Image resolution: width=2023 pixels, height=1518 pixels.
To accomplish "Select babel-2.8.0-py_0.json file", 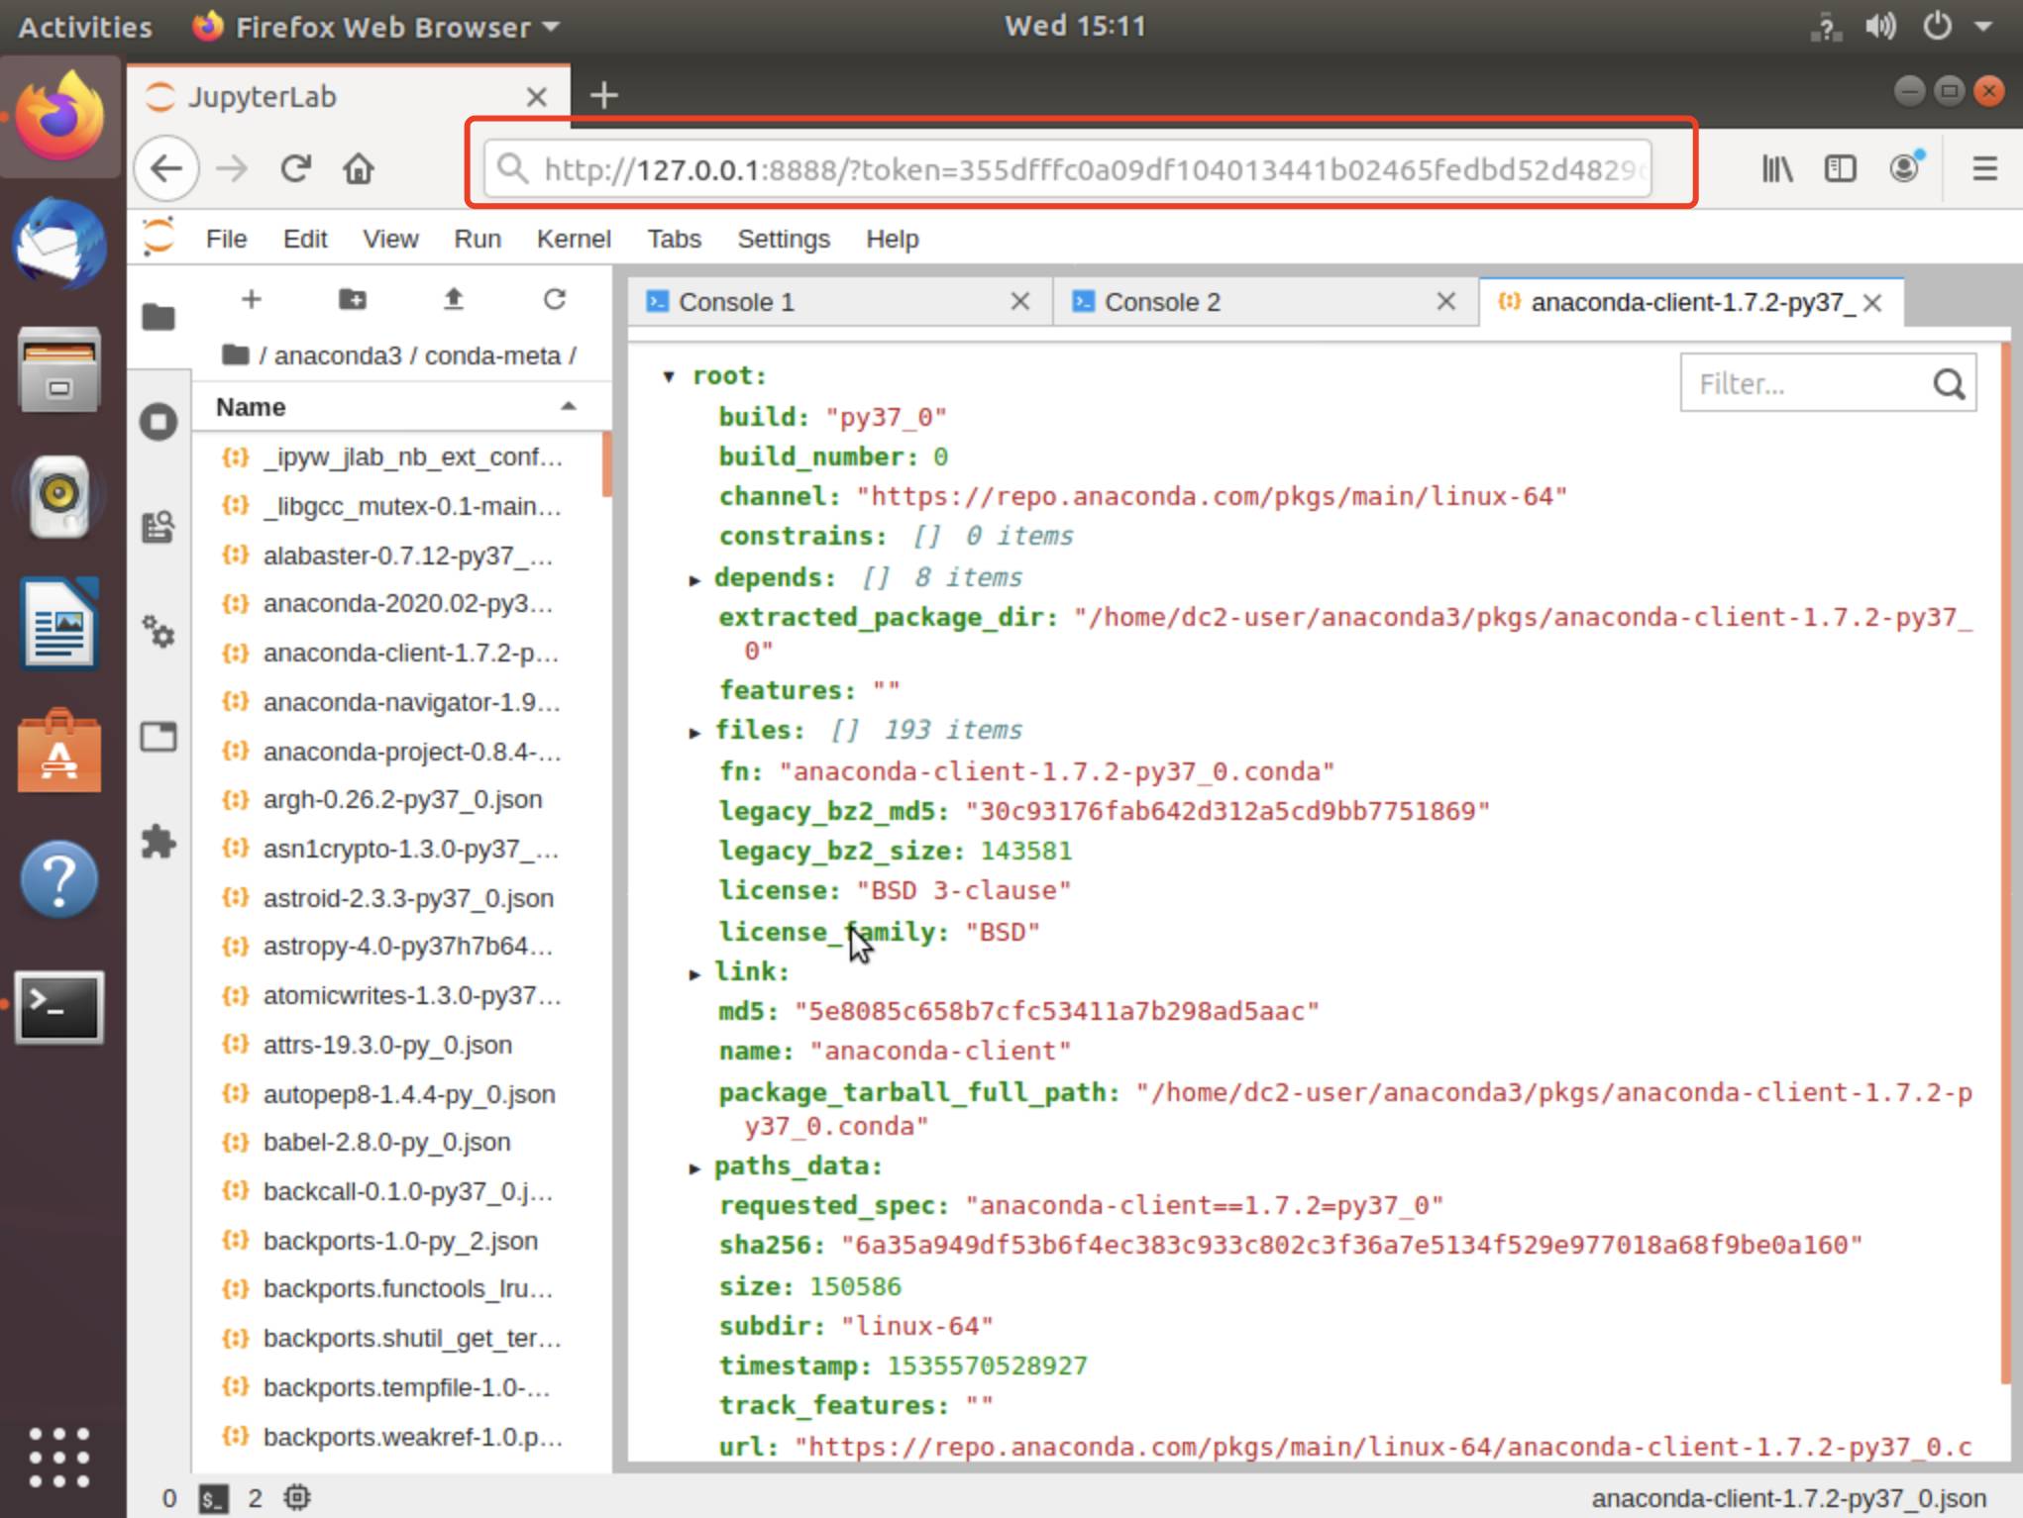I will [x=400, y=1142].
